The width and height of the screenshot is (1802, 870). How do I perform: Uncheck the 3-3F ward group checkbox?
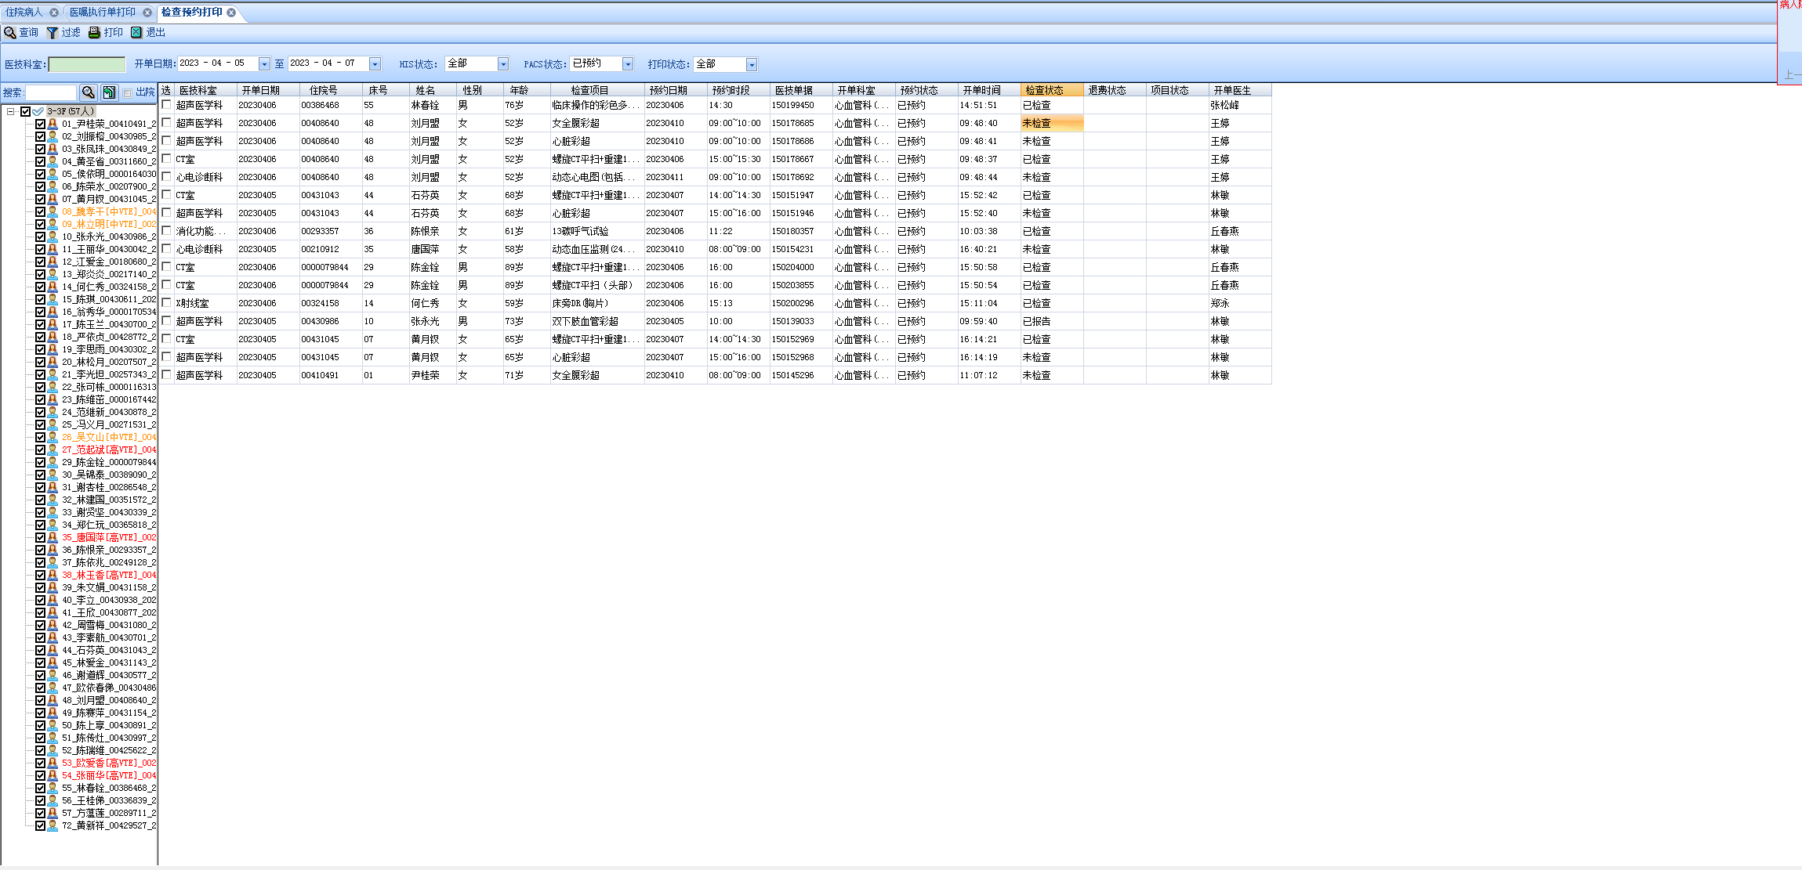pos(26,111)
